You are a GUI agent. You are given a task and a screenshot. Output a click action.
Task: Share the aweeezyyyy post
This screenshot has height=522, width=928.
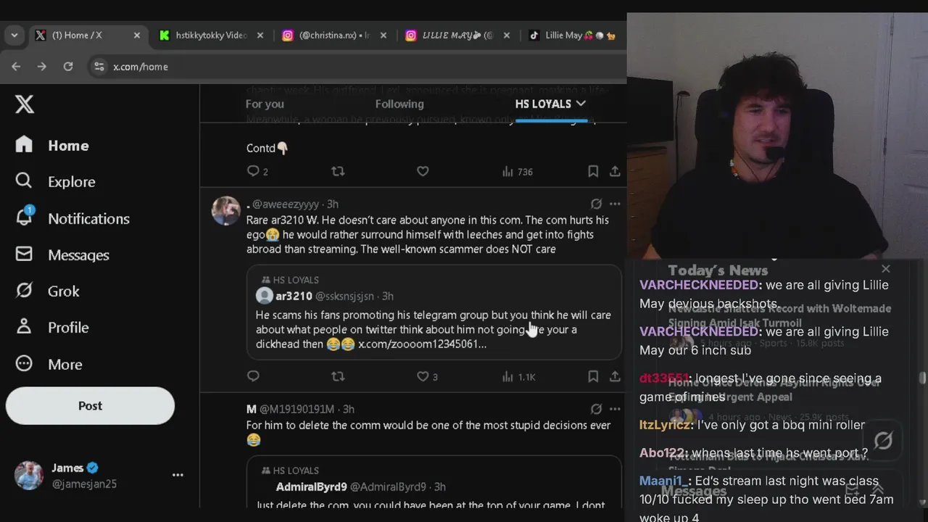[615, 376]
